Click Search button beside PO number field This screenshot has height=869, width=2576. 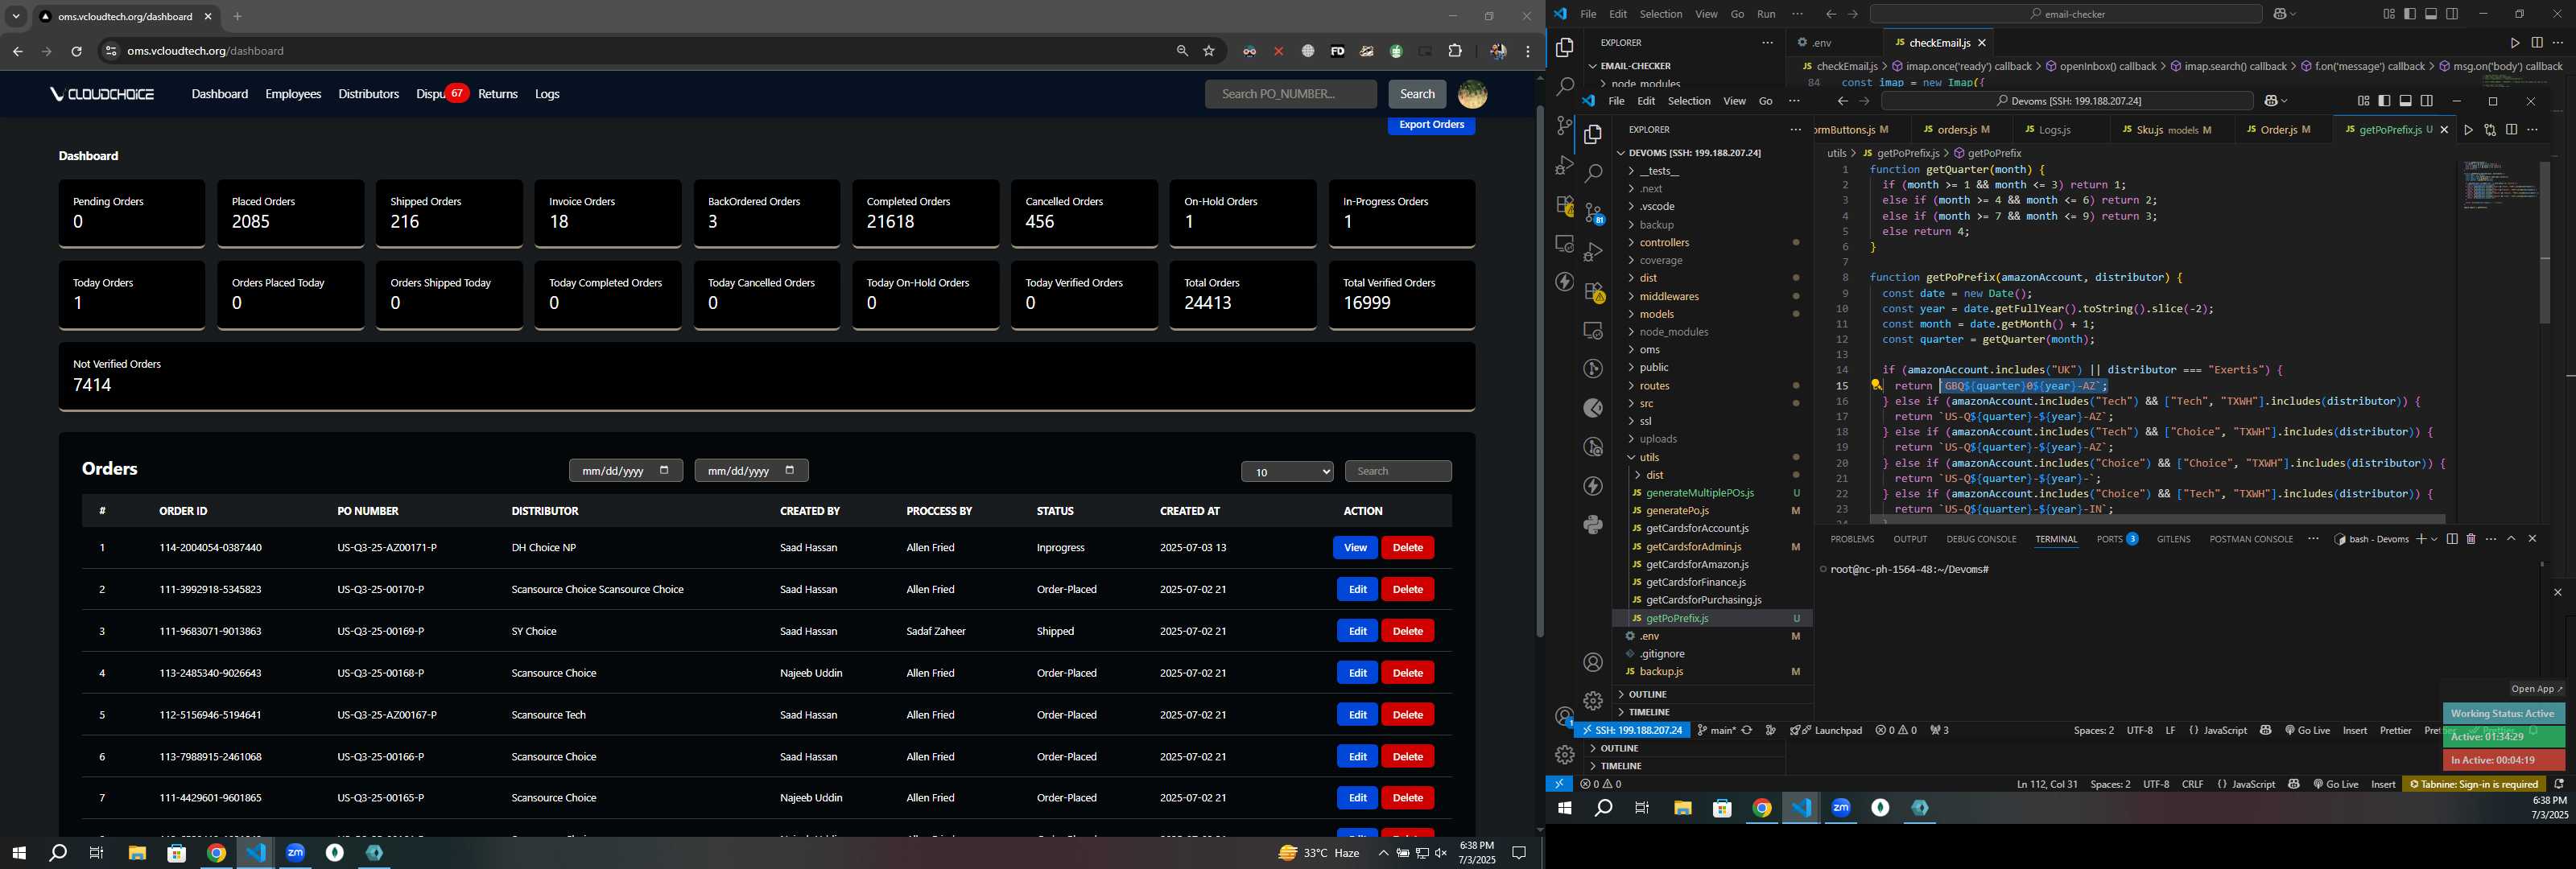[x=1416, y=94]
